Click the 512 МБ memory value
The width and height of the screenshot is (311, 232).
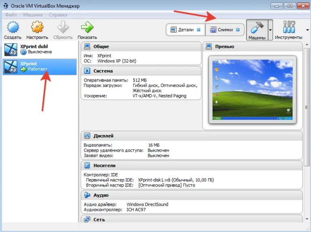click(140, 80)
